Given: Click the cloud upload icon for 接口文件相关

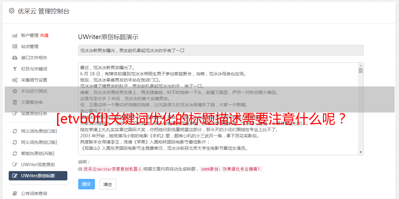Looking at the screenshot, I should (15, 58).
